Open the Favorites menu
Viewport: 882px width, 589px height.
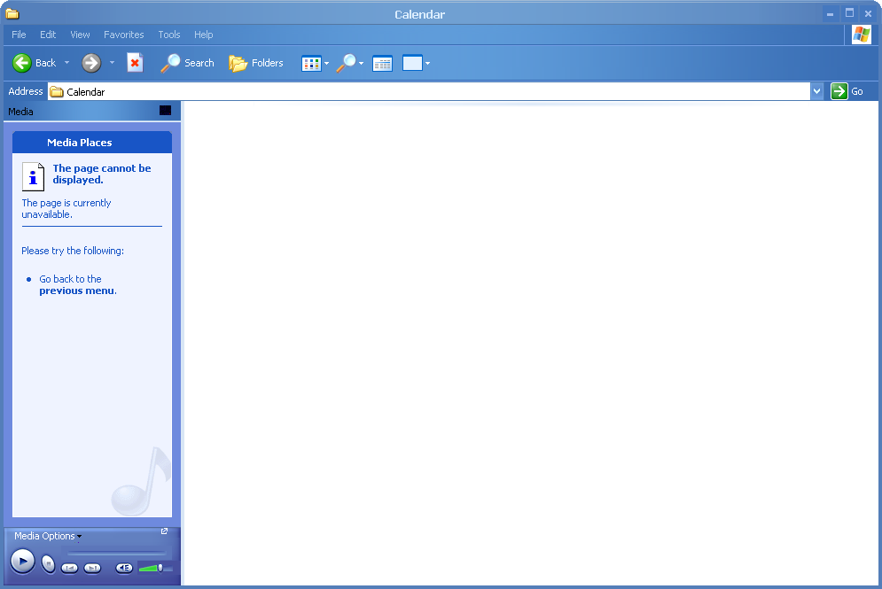pos(123,35)
